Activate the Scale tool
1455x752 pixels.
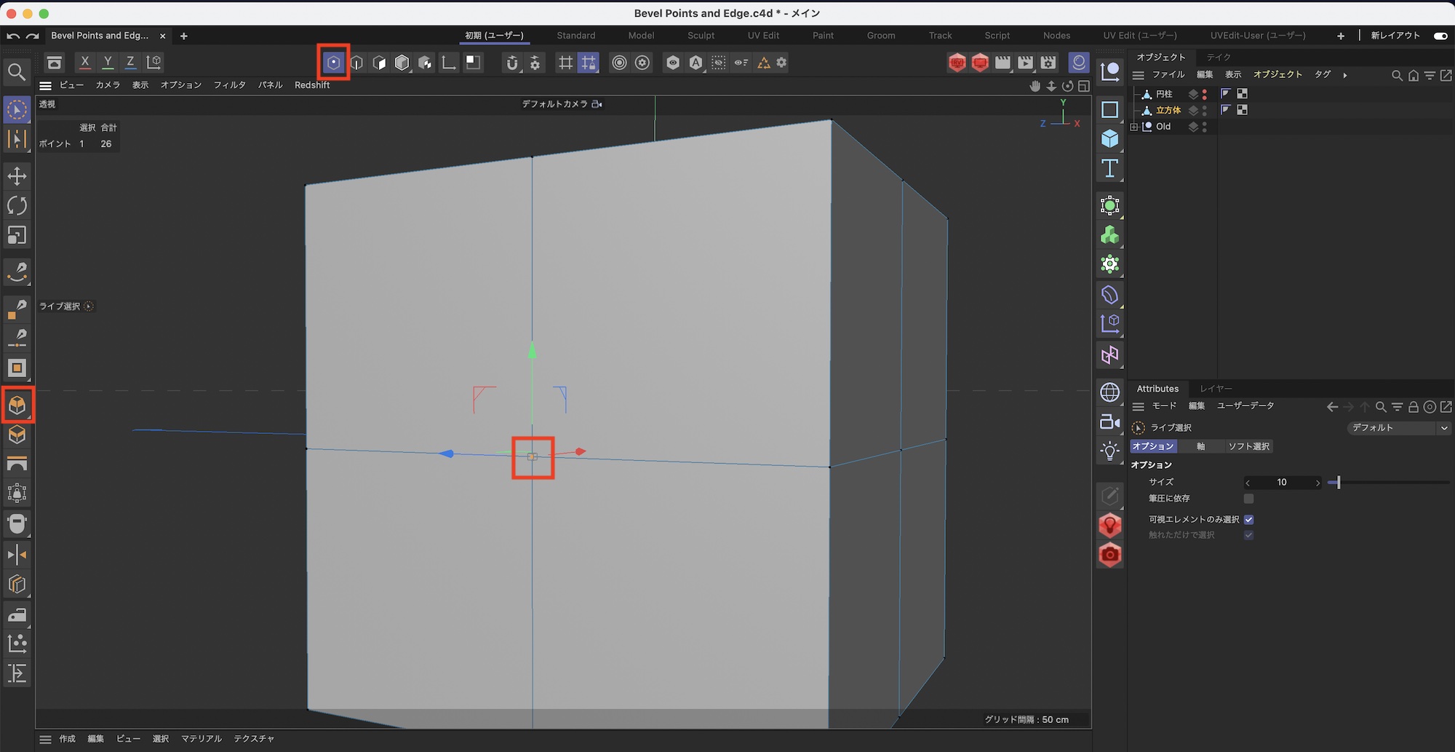point(17,235)
